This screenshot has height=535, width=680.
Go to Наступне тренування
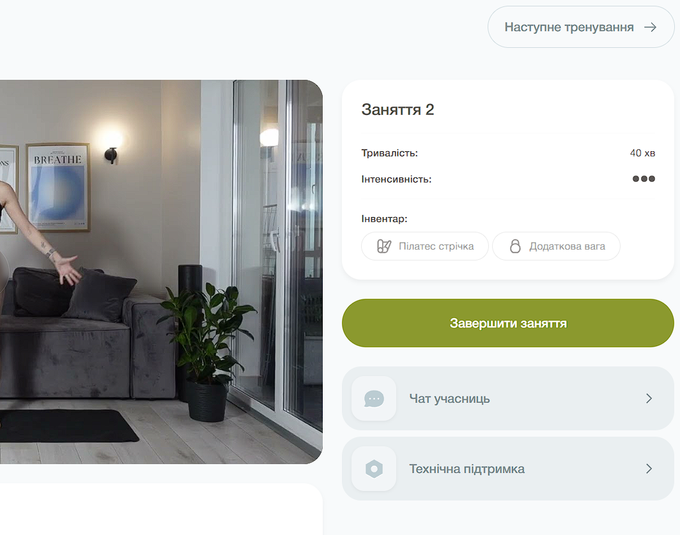[581, 27]
